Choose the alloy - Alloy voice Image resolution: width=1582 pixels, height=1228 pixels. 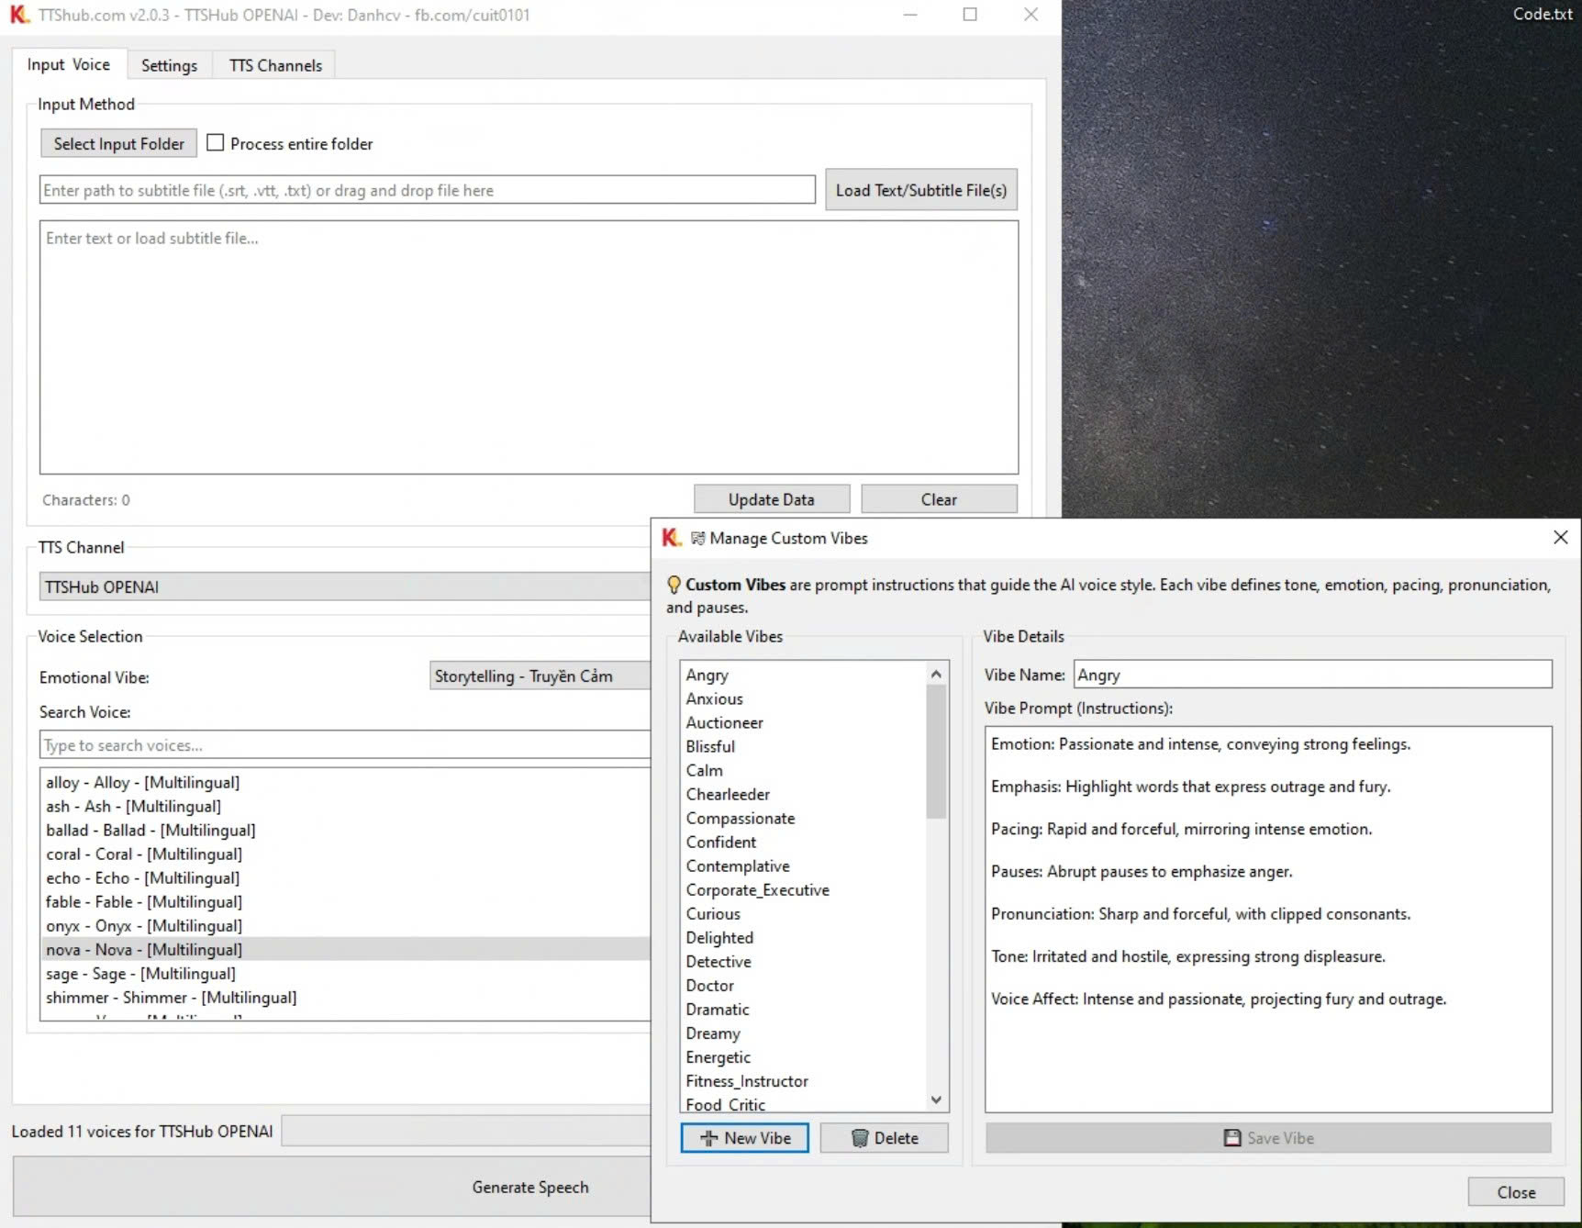click(347, 782)
